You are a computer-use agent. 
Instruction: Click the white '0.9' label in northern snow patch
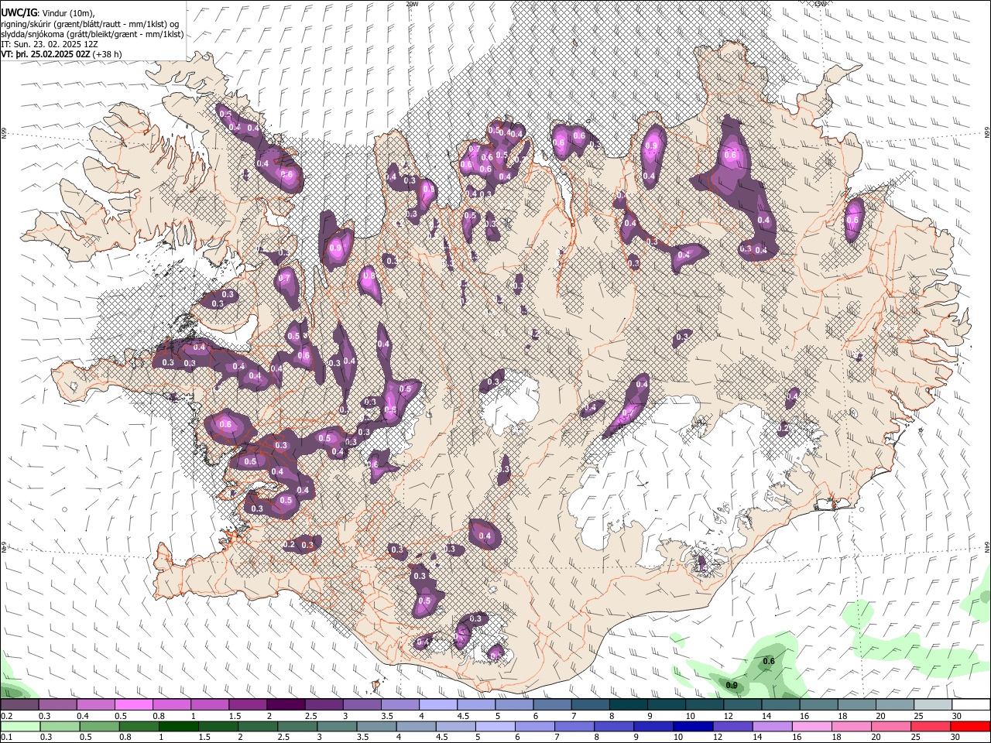(x=651, y=146)
